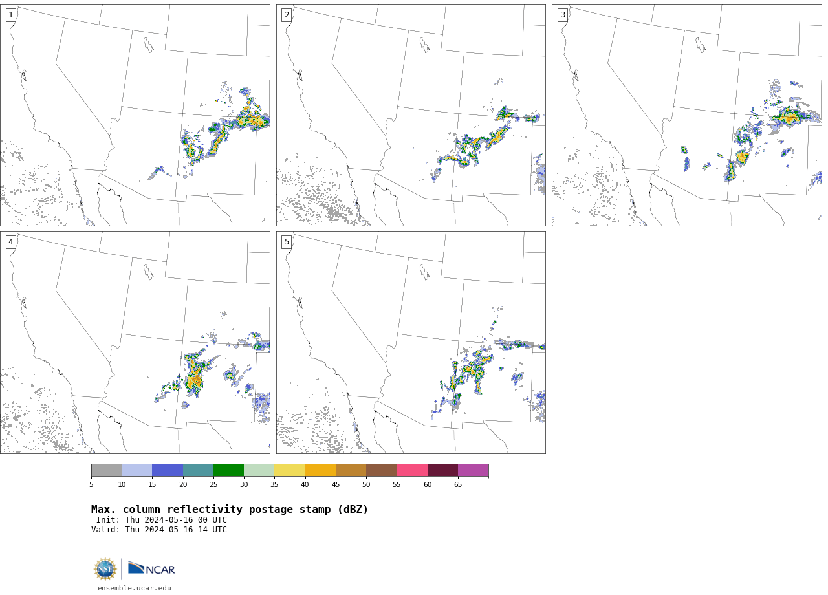Open ensemble member 1 reflectivity map
The image size is (828, 595).
click(x=135, y=115)
